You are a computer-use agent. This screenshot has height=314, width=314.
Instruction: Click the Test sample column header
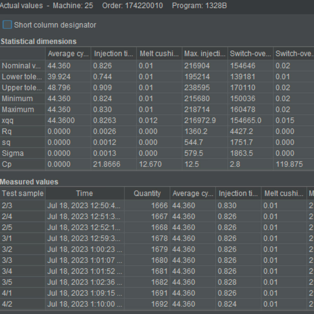23,193
